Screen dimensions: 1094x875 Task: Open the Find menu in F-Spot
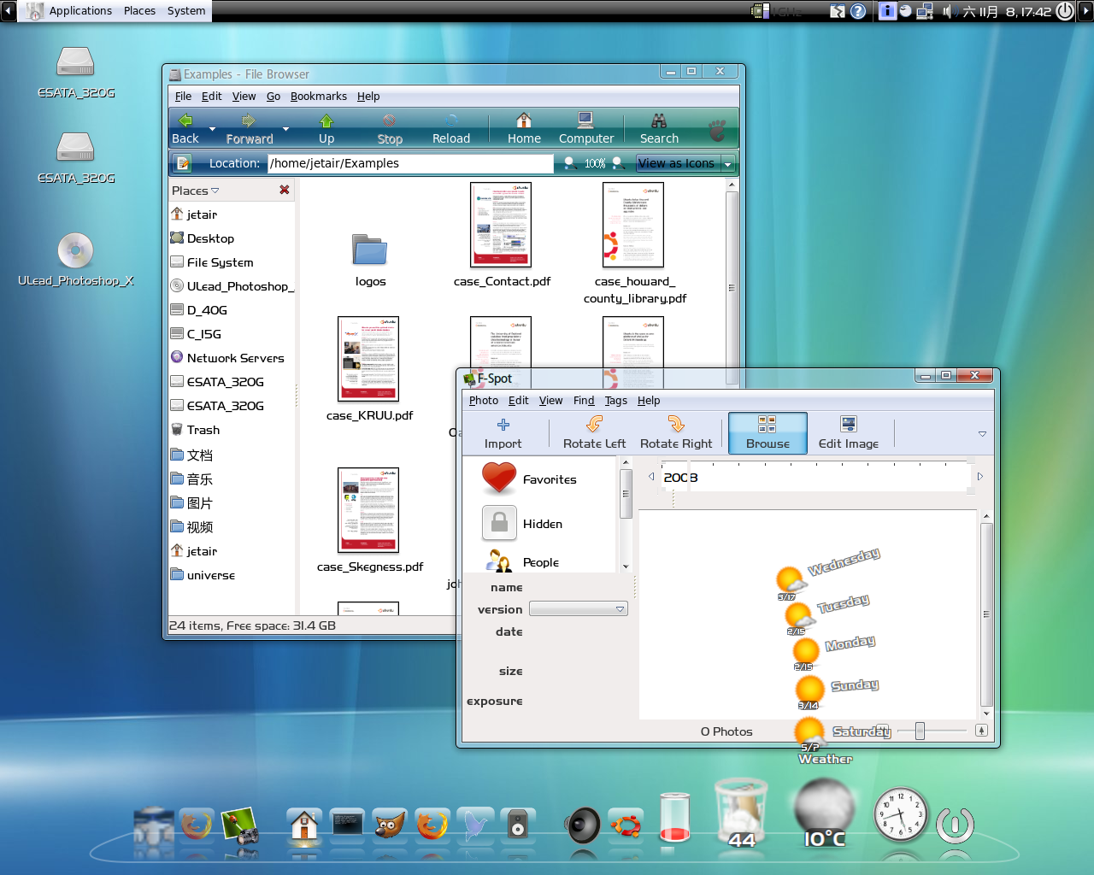click(584, 401)
